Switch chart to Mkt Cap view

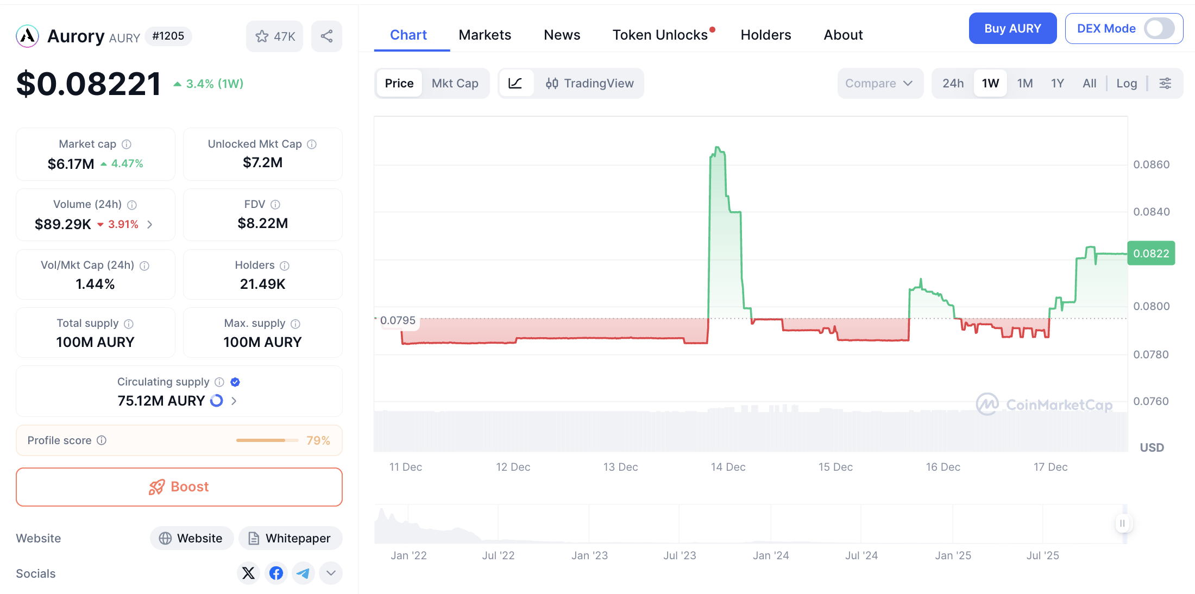point(455,83)
